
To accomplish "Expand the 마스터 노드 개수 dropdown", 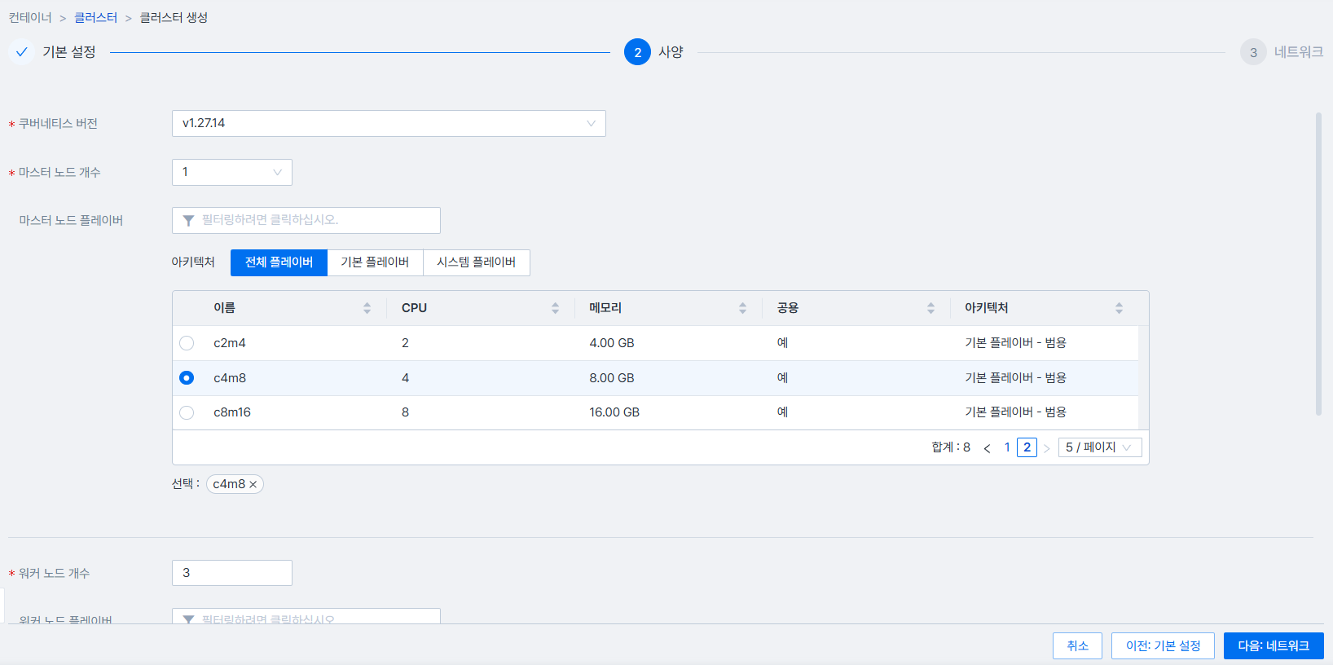I will pyautogui.click(x=231, y=172).
